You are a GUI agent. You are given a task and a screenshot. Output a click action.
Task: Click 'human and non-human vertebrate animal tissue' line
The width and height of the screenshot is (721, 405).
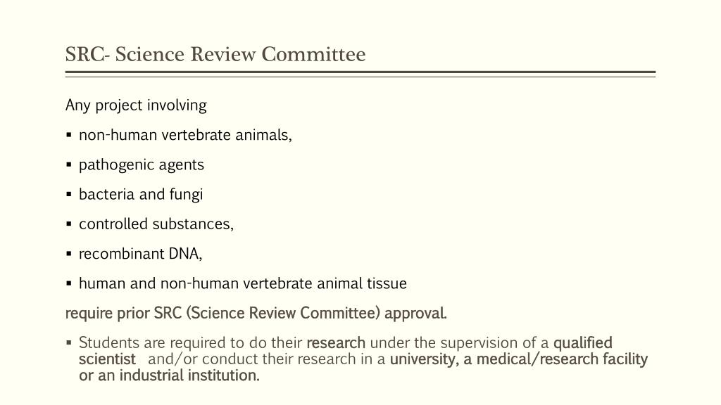[243, 283]
